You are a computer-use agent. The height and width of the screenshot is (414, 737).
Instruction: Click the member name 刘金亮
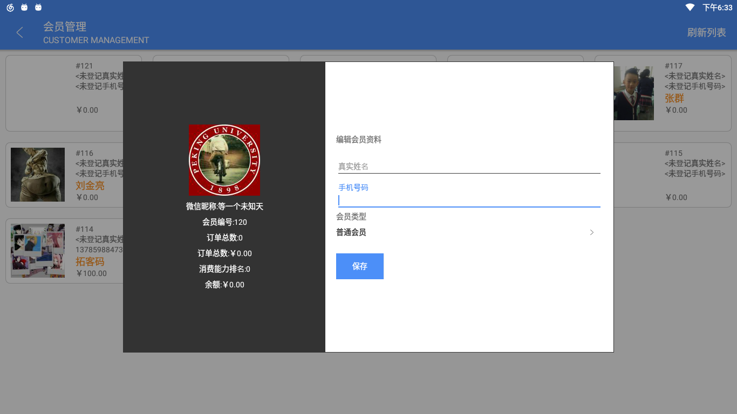(90, 186)
